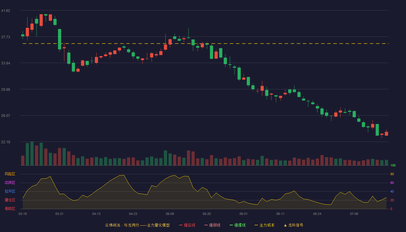Click the magenta 60 indicator scale value
The width and height of the screenshot is (406, 232).
392,183
